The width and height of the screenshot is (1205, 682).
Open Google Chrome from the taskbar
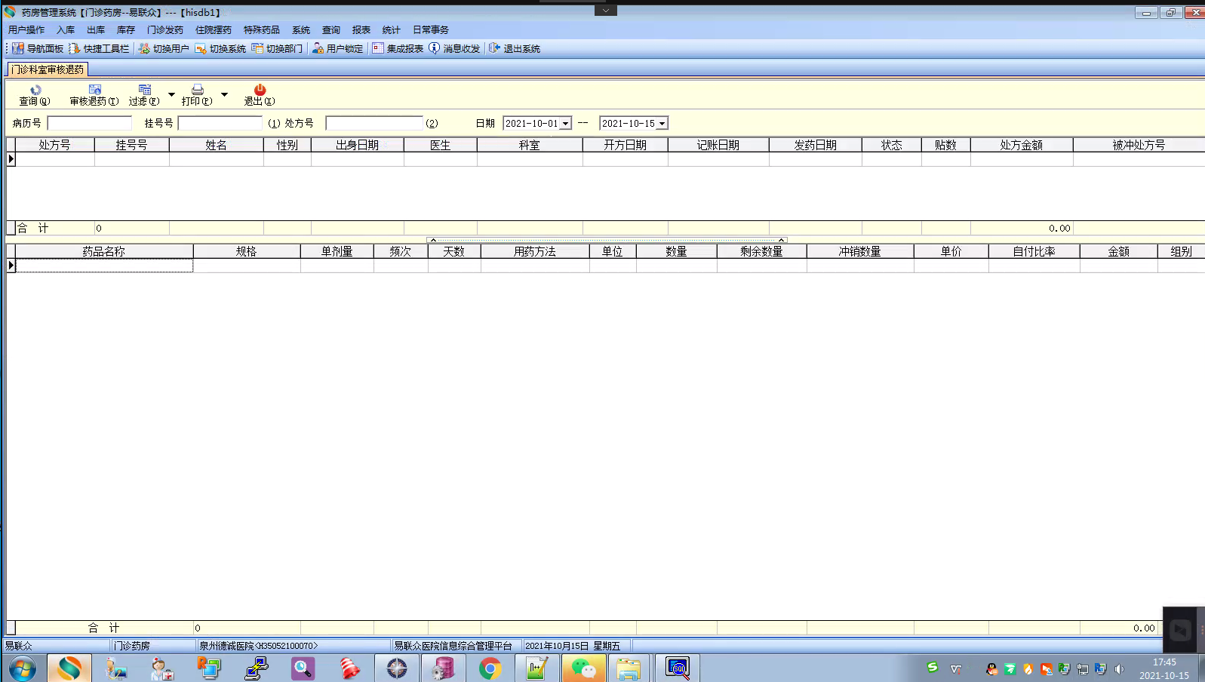pos(490,668)
